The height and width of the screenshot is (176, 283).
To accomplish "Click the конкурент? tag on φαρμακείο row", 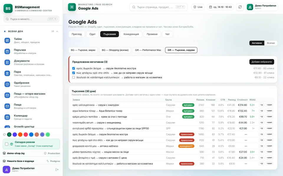I will pyautogui.click(x=186, y=146).
